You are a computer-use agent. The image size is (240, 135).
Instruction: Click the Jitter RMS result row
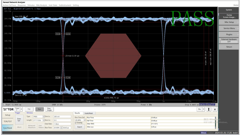point(151,124)
